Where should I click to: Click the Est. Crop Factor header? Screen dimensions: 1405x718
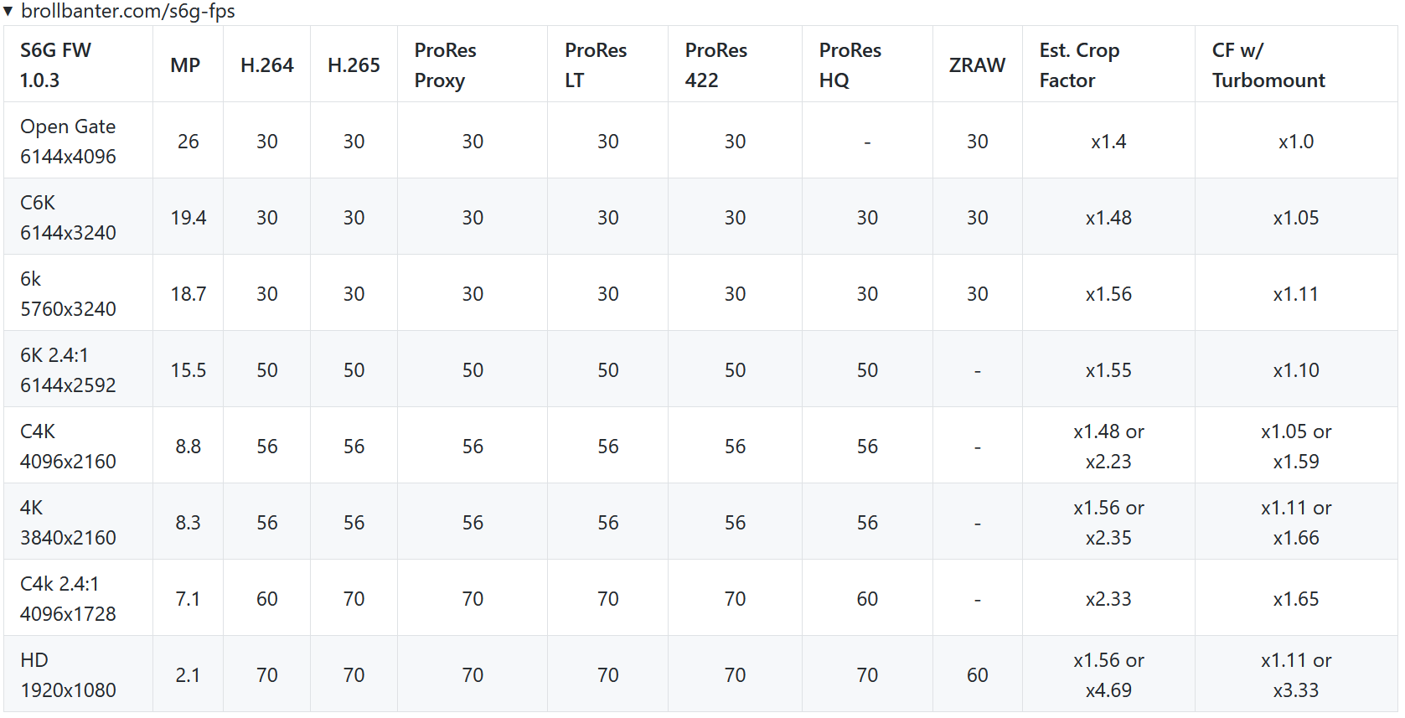1079,65
